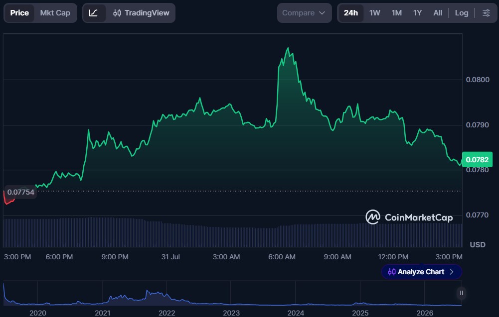Click the 31 Jul date label
The height and width of the screenshot is (317, 499).
pos(170,257)
